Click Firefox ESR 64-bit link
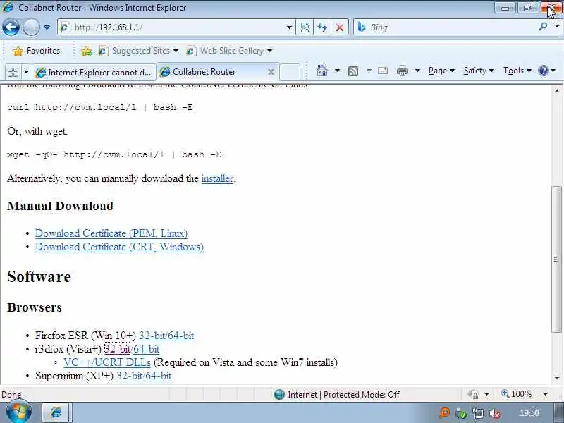The width and height of the screenshot is (564, 423). point(180,336)
